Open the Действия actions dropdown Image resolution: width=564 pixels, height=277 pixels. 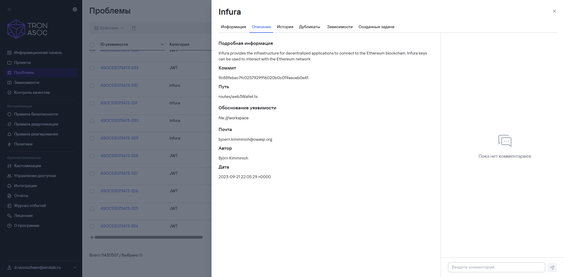[109, 28]
